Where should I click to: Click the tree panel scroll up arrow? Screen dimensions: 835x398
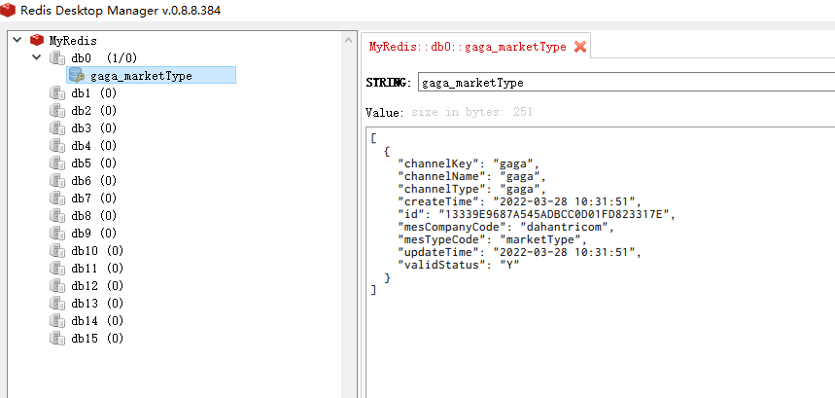349,40
